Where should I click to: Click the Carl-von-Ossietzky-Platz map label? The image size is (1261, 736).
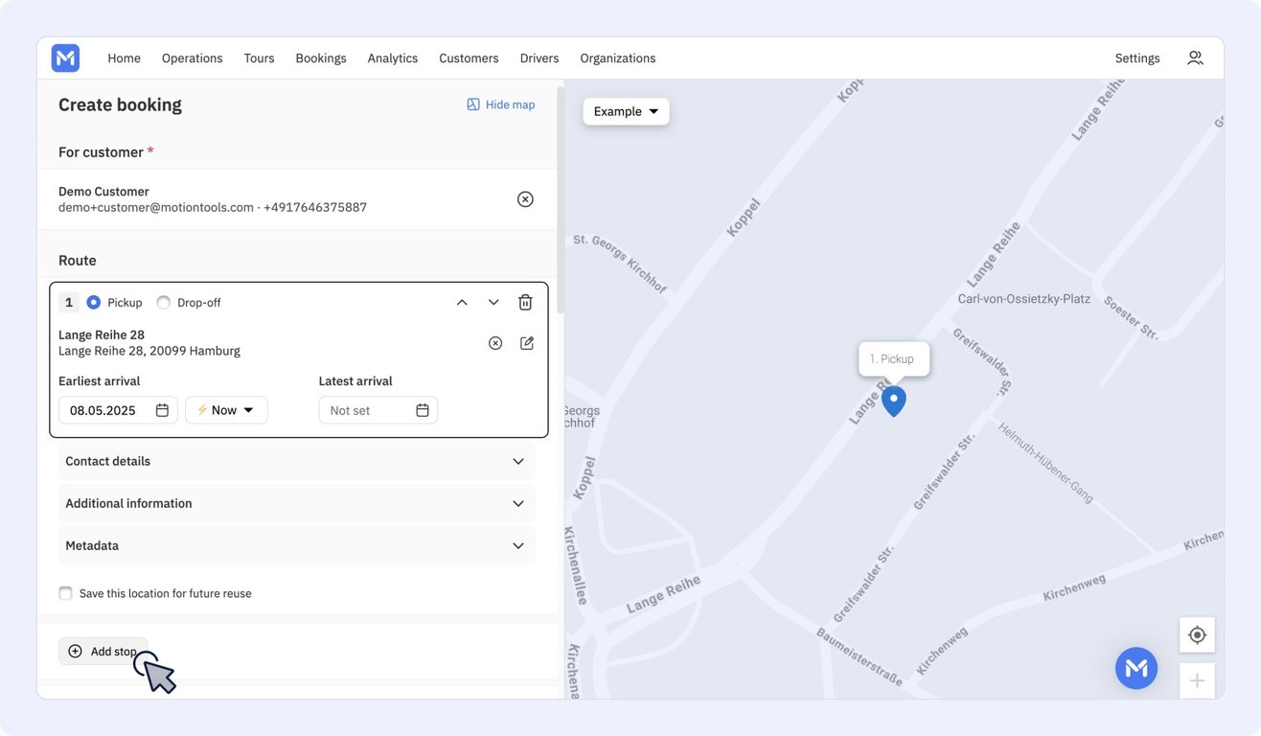point(1024,299)
